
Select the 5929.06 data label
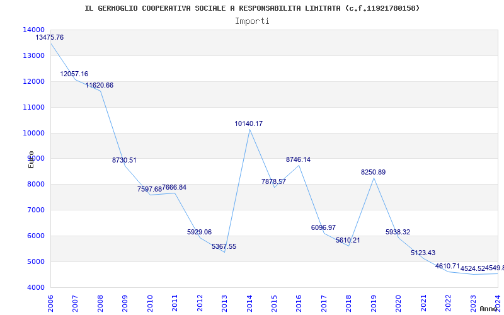(x=199, y=232)
